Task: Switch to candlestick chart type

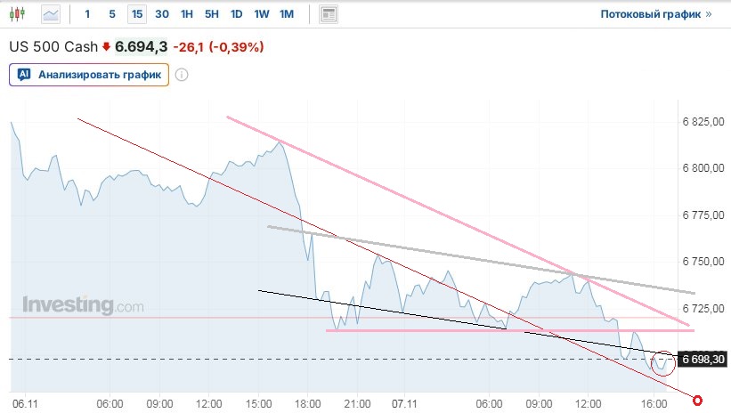Action: [x=20, y=14]
